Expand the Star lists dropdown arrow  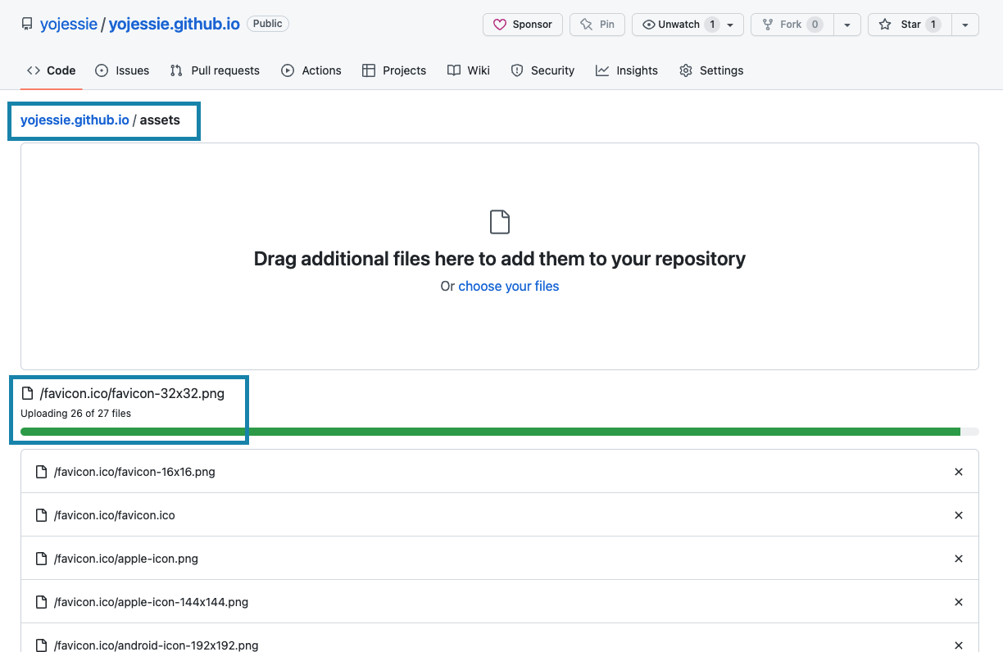965,25
